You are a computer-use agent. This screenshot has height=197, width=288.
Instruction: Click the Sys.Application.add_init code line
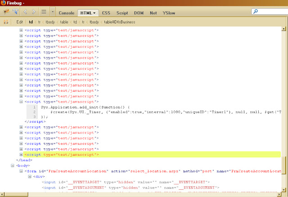[x=85, y=107]
